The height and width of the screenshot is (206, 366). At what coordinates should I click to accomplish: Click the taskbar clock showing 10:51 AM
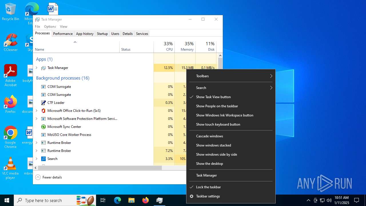coord(342,200)
